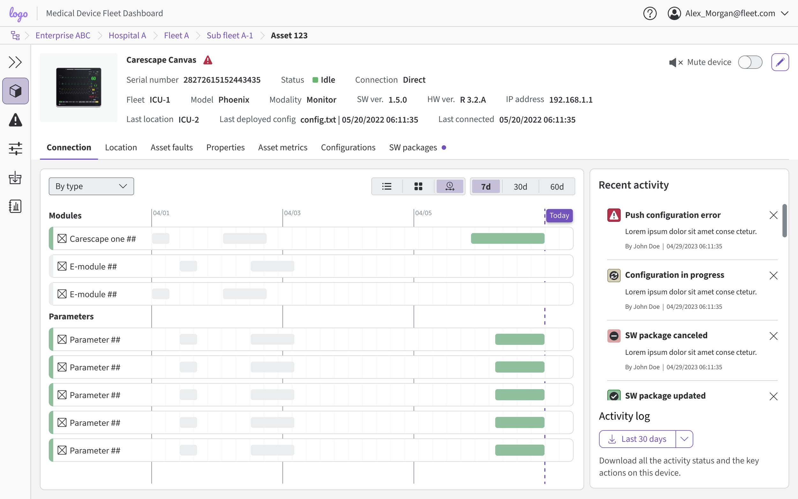The image size is (798, 499).
Task: Switch to list view layout
Action: (x=387, y=186)
